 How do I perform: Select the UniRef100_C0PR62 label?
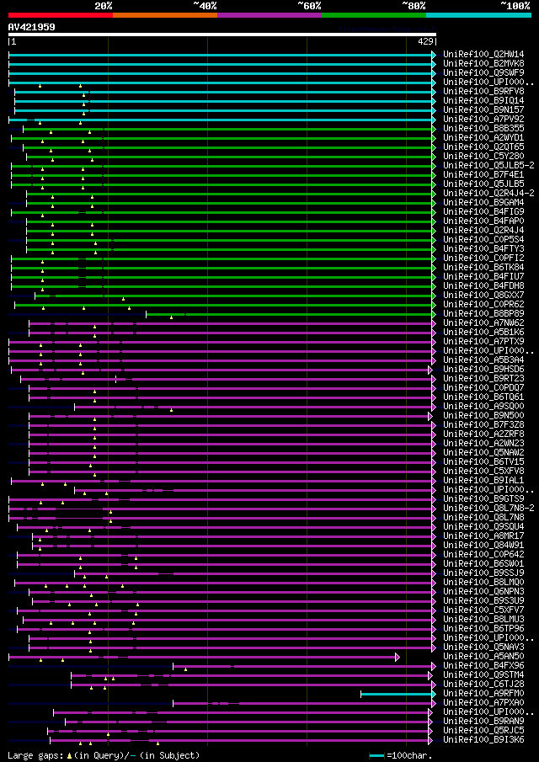483,304
